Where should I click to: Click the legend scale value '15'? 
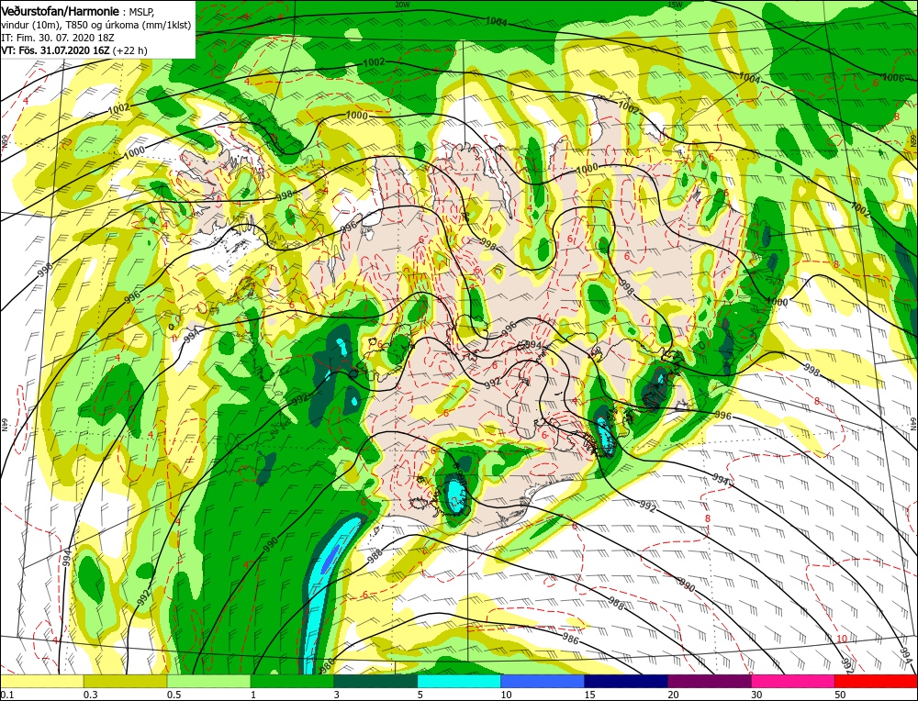(589, 694)
